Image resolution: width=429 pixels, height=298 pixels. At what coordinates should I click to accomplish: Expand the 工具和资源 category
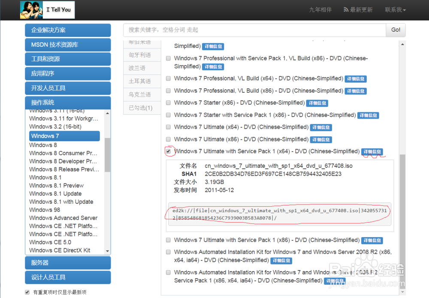tap(68, 59)
